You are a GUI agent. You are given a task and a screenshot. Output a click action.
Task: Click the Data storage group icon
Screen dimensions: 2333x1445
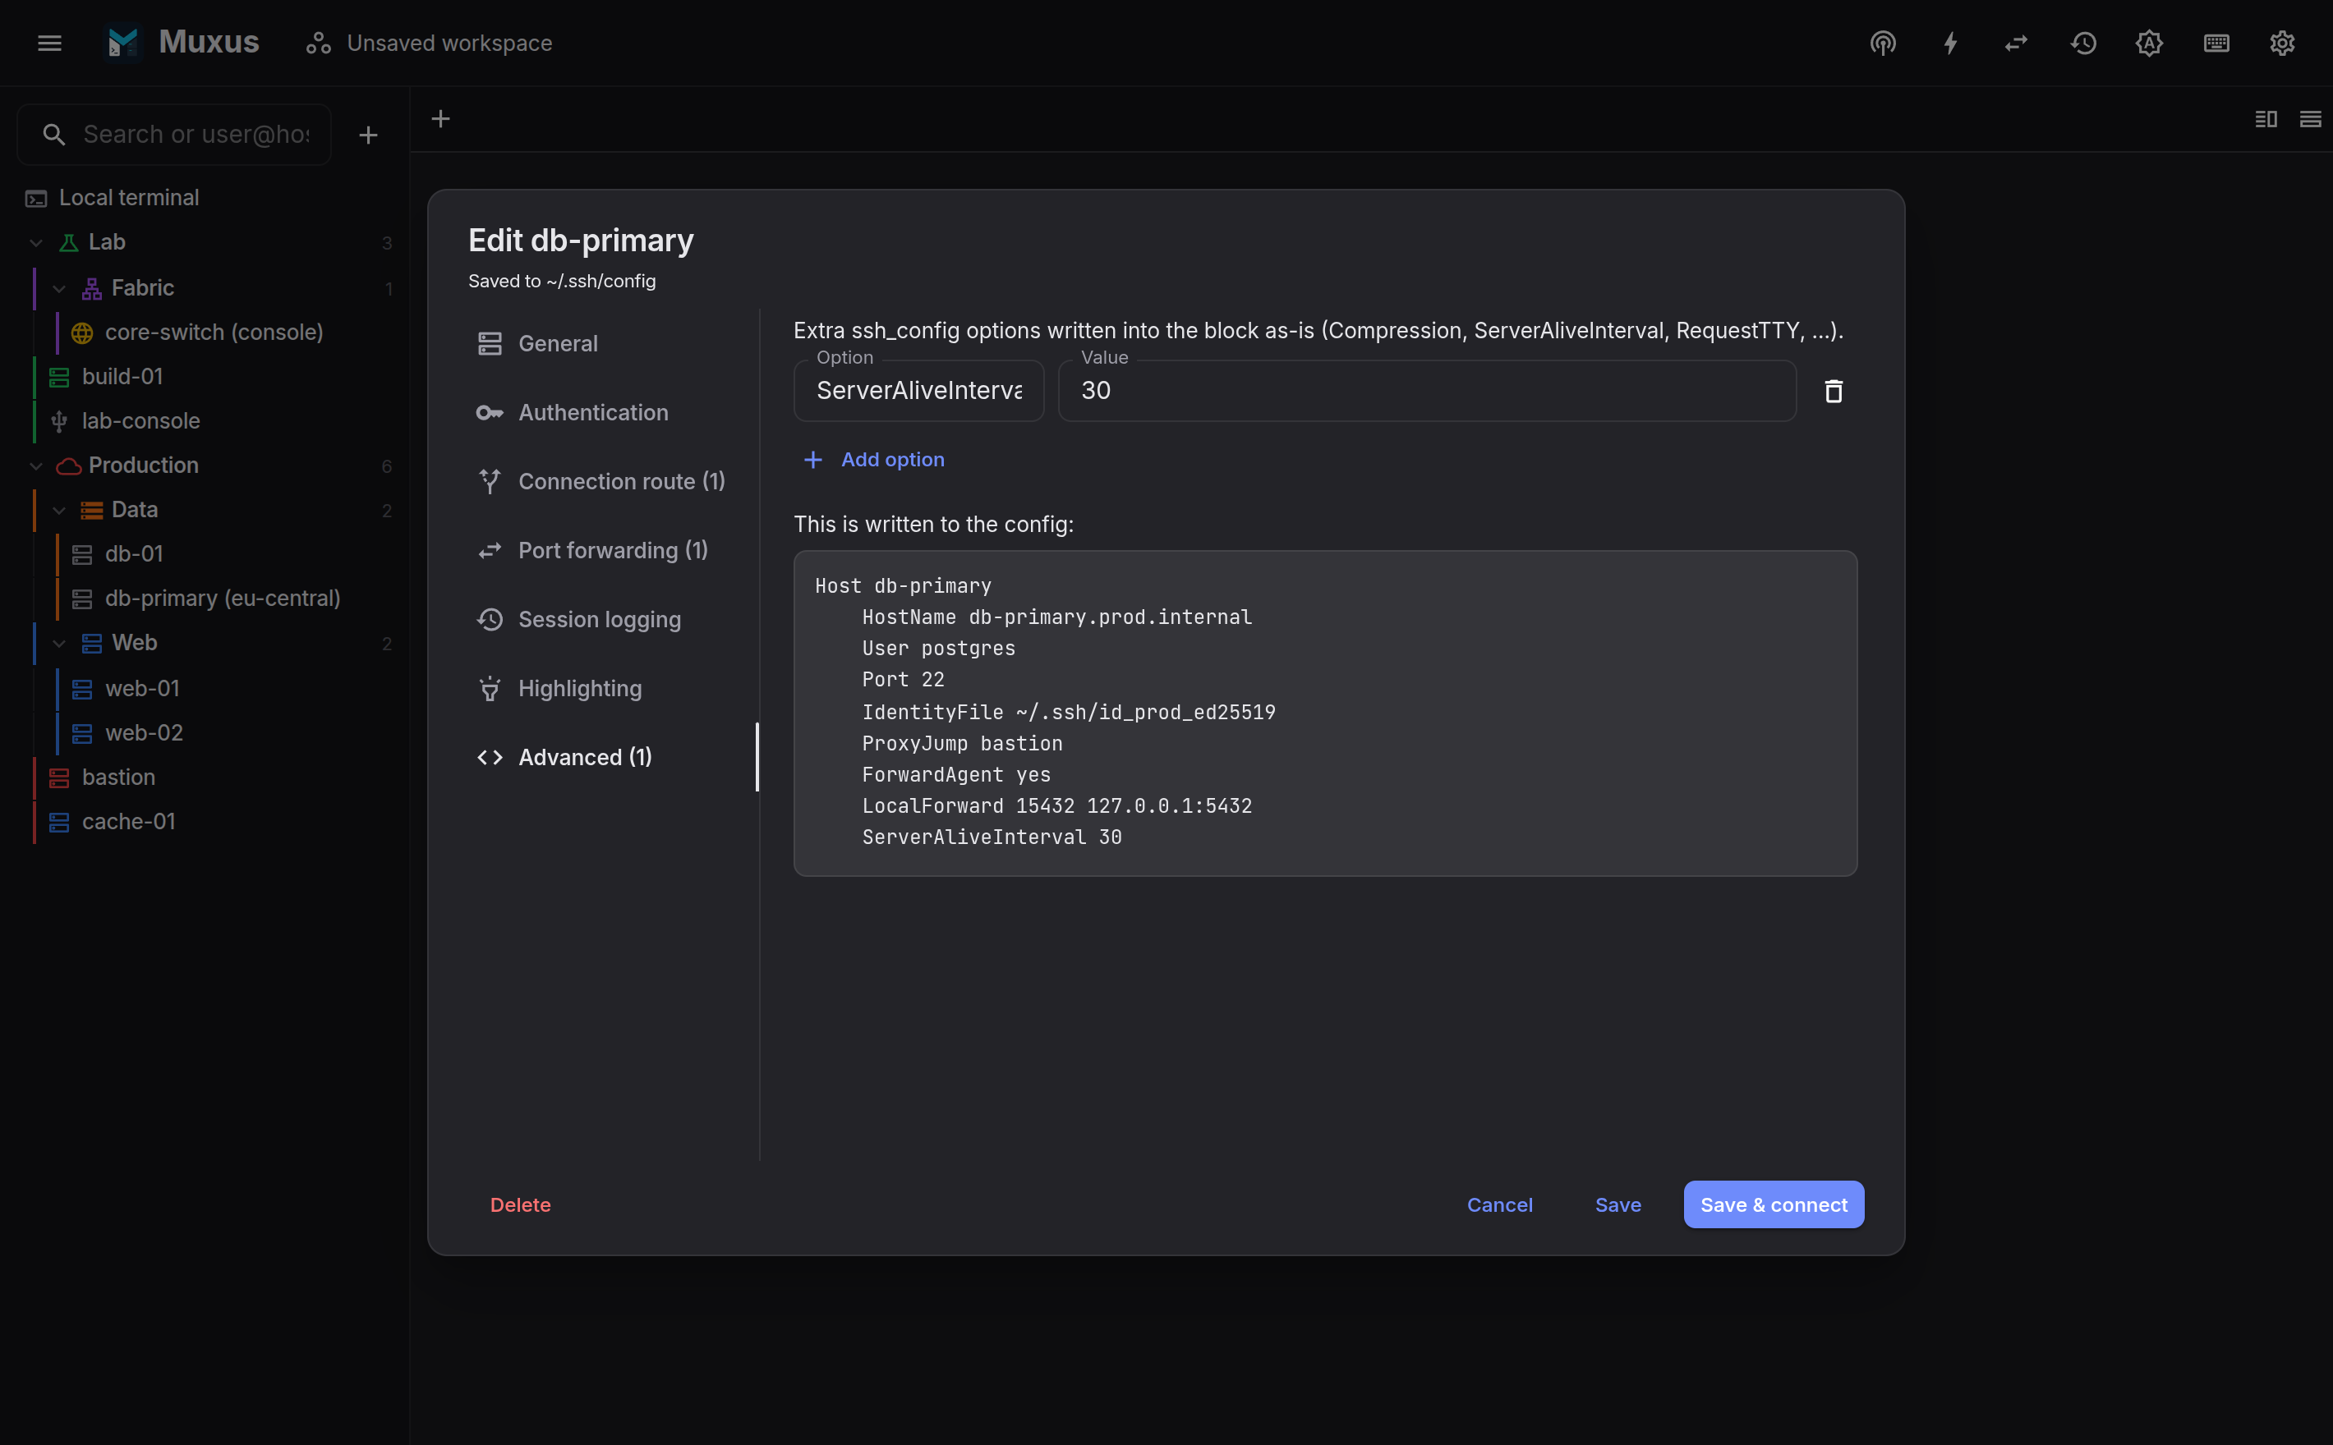(92, 511)
